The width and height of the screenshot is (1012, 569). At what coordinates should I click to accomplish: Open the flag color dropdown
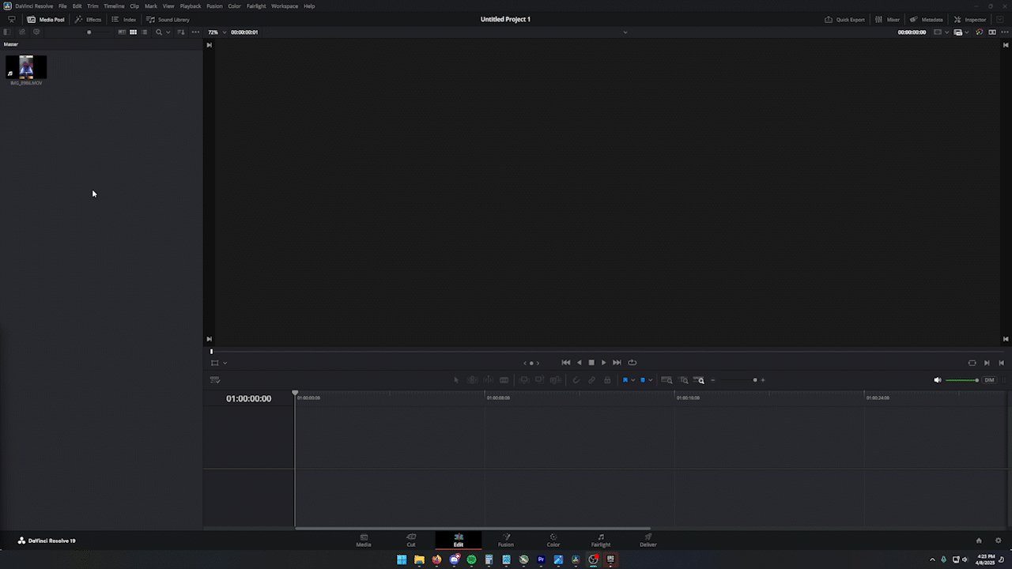pos(633,380)
